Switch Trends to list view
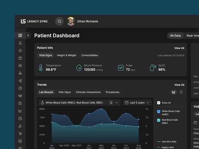 point(181,92)
